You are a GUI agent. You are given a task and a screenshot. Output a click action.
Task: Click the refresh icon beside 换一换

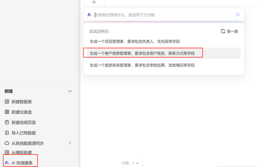coord(223,31)
